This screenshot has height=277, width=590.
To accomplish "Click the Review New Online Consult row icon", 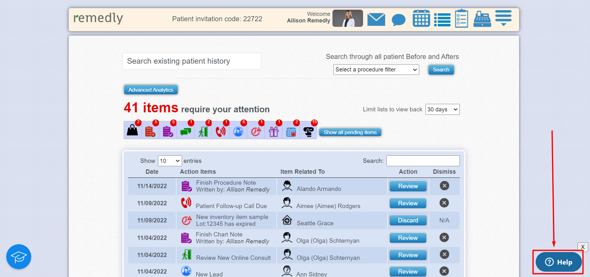I will [x=187, y=255].
